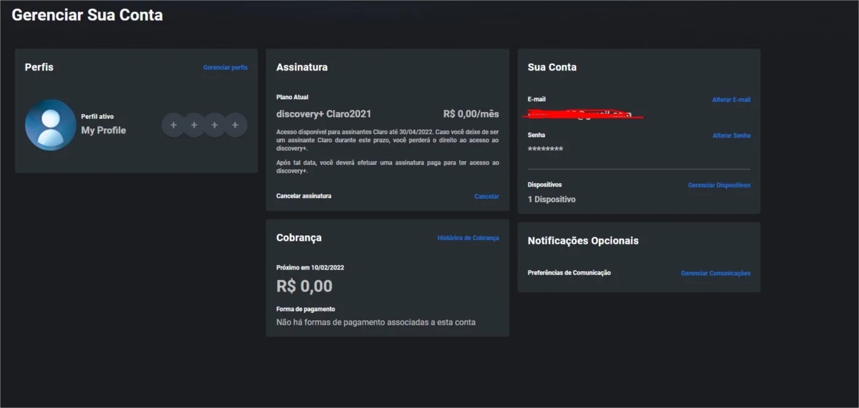Click the Assinatura card heading

pyautogui.click(x=302, y=67)
